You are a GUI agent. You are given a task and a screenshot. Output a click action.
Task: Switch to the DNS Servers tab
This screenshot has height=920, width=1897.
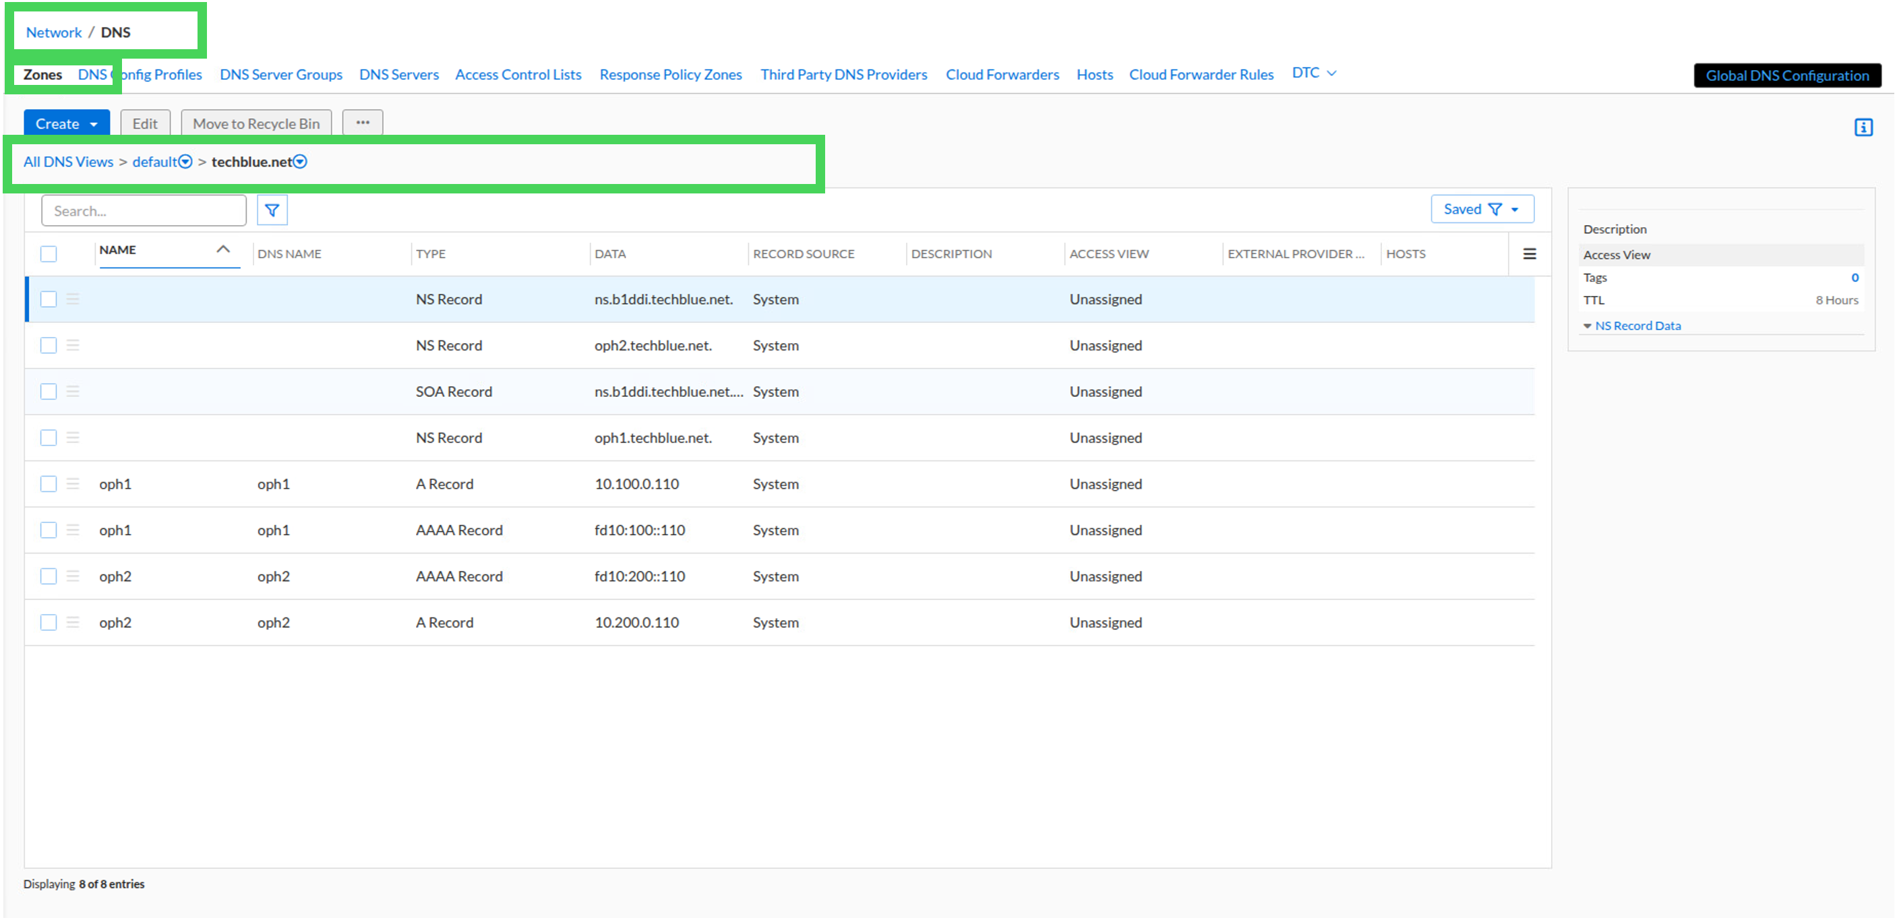(398, 74)
